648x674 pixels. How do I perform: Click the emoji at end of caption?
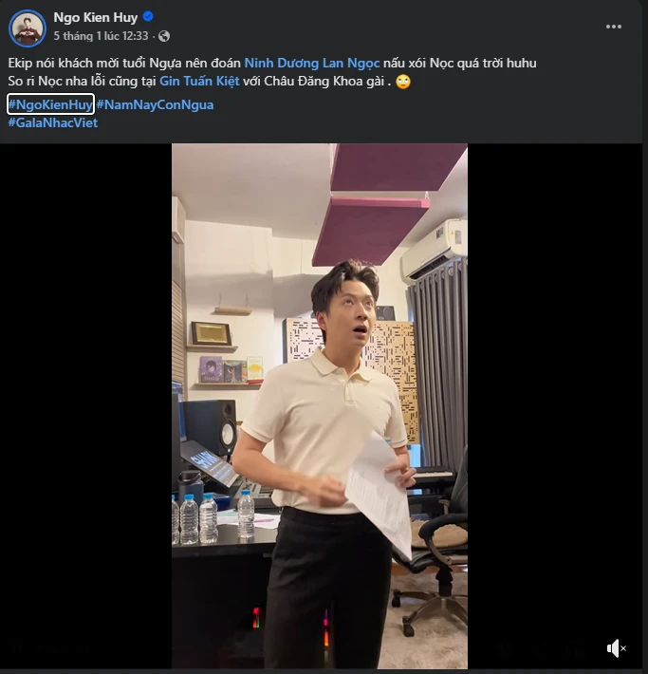[403, 82]
